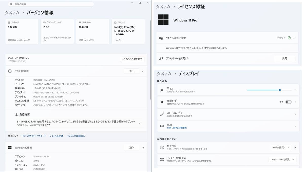Click the Windows logo icon beside Windows の仕様

point(10,148)
